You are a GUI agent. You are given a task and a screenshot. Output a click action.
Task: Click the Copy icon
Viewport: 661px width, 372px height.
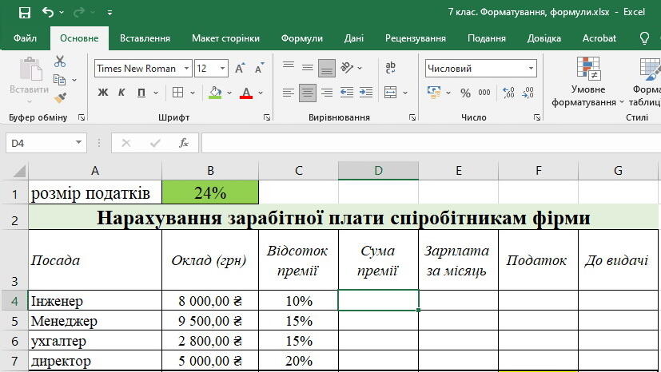[x=59, y=80]
